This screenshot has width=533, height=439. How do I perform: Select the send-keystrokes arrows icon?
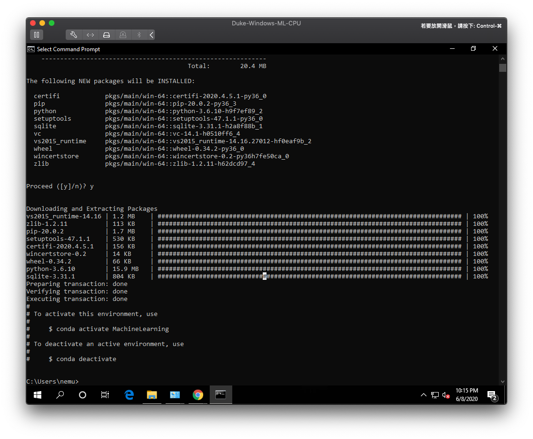[x=90, y=35]
